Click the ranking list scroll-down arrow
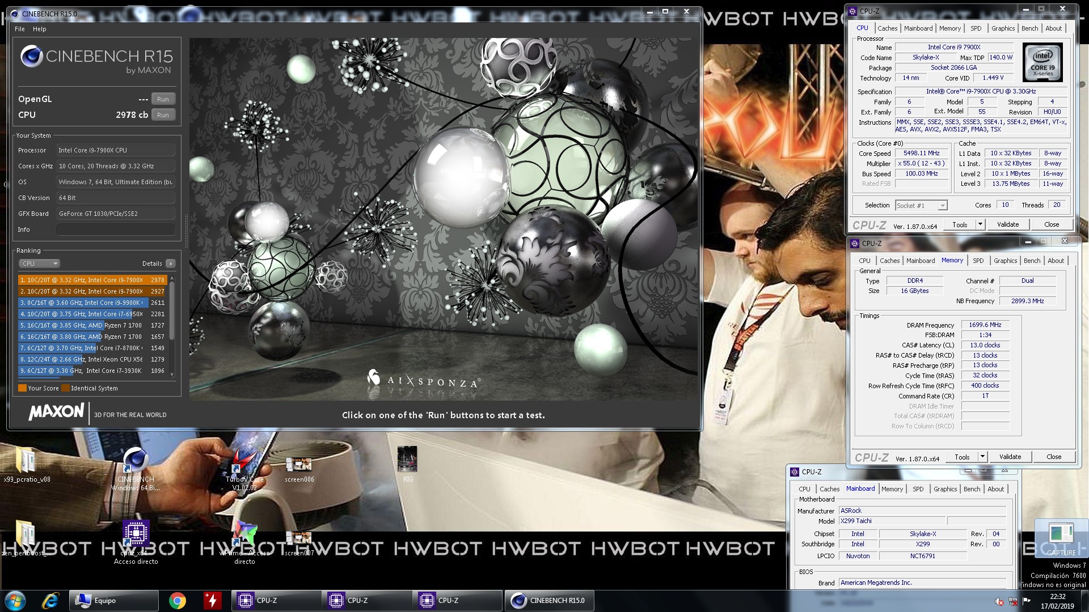Screen dimensions: 1089x612 click(x=171, y=375)
